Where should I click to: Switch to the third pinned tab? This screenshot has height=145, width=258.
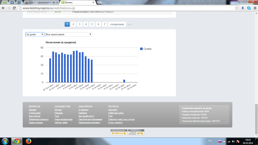coord(19,2)
